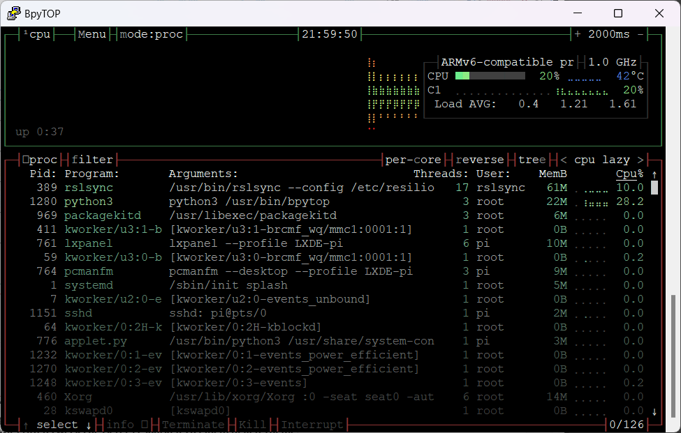The width and height of the screenshot is (681, 433).
Task: Click Kill process button
Action: pos(252,425)
